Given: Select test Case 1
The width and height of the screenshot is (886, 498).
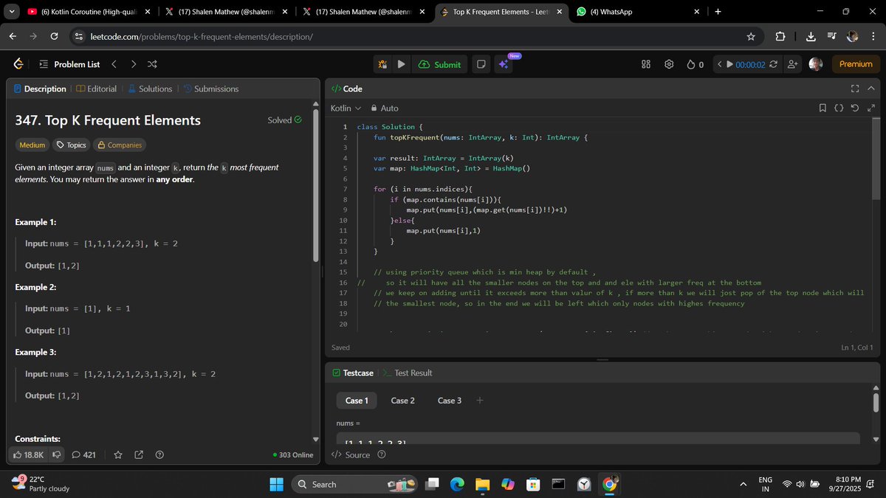Looking at the screenshot, I should click(357, 401).
